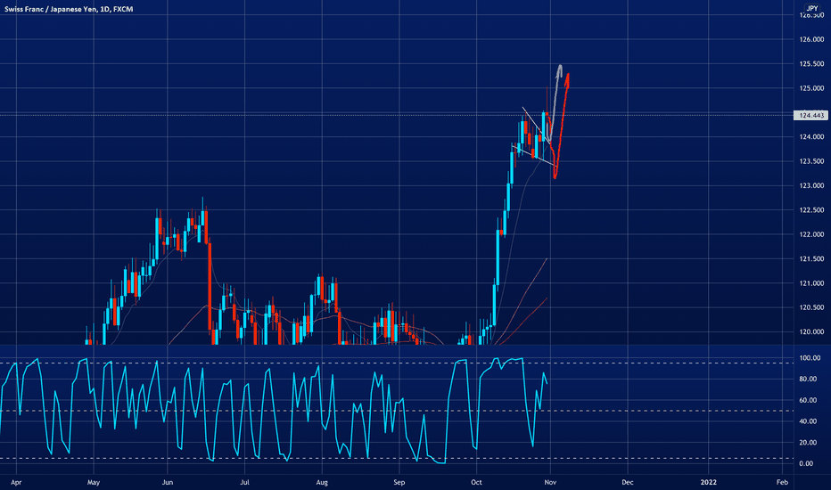Click the 126.000 price axis label
Image resolution: width=831 pixels, height=490 pixels.
(x=811, y=40)
